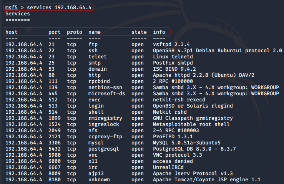Click the 'http' service name
284x184 pixels.
95,75
